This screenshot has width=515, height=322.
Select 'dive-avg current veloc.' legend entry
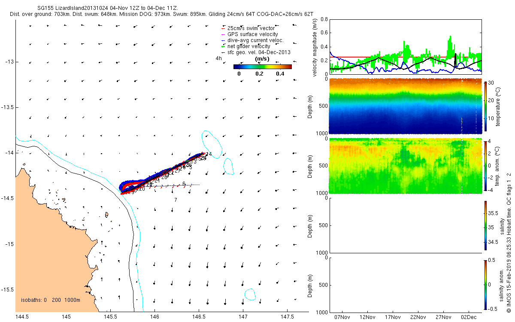click(x=256, y=40)
